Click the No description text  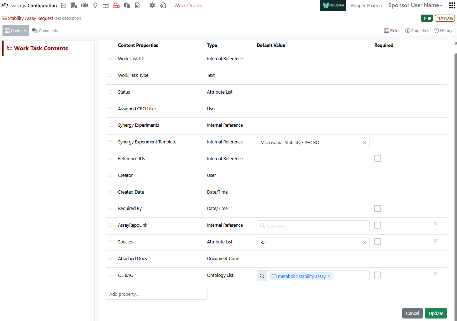click(x=68, y=18)
